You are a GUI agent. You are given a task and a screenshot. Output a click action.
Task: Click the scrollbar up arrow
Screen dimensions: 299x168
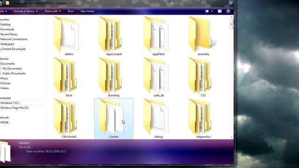click(x=232, y=17)
